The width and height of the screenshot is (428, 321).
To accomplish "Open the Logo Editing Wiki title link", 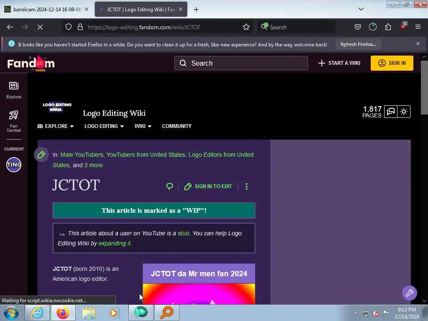I will point(114,113).
